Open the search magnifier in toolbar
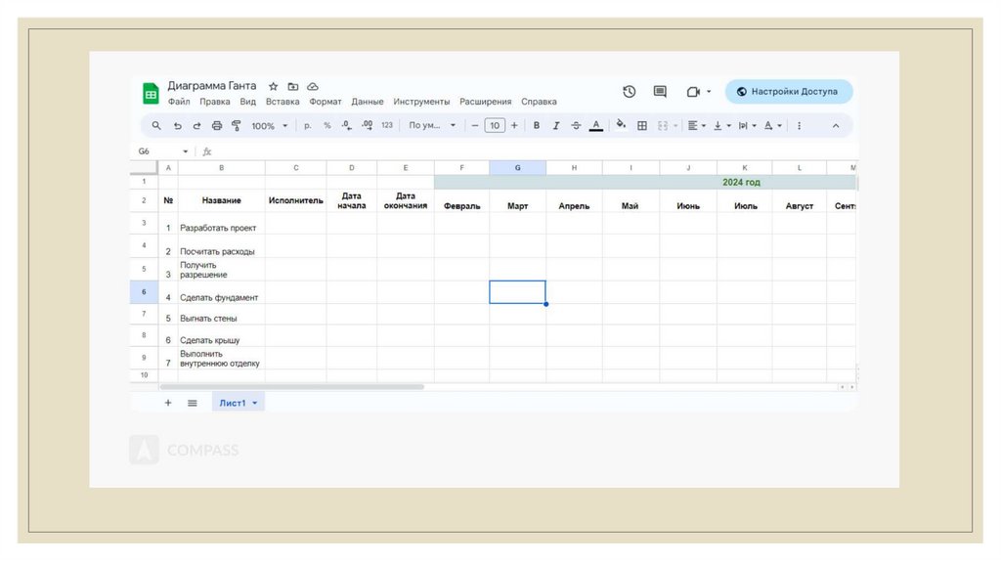This screenshot has width=1001, height=561. click(x=156, y=126)
